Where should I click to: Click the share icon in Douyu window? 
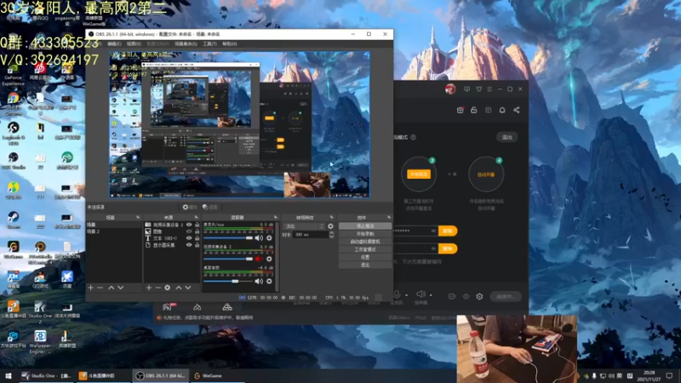(517, 111)
